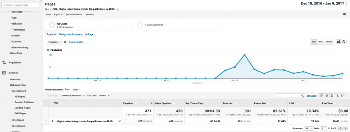This screenshot has width=350, height=132.
Task: Select Month graph interval
Action: click(329, 42)
